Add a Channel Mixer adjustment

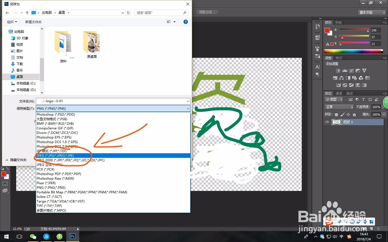point(361,78)
